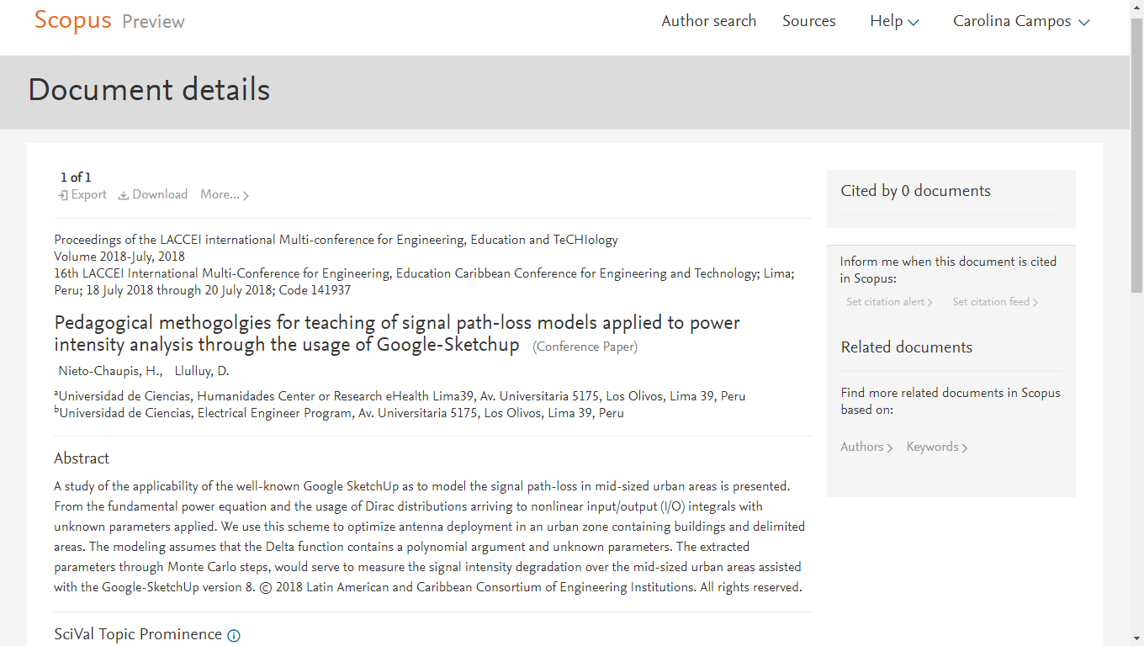The height and width of the screenshot is (646, 1144).
Task: Click the paper title 'Pedagogical methogolgies'
Action: point(397,334)
